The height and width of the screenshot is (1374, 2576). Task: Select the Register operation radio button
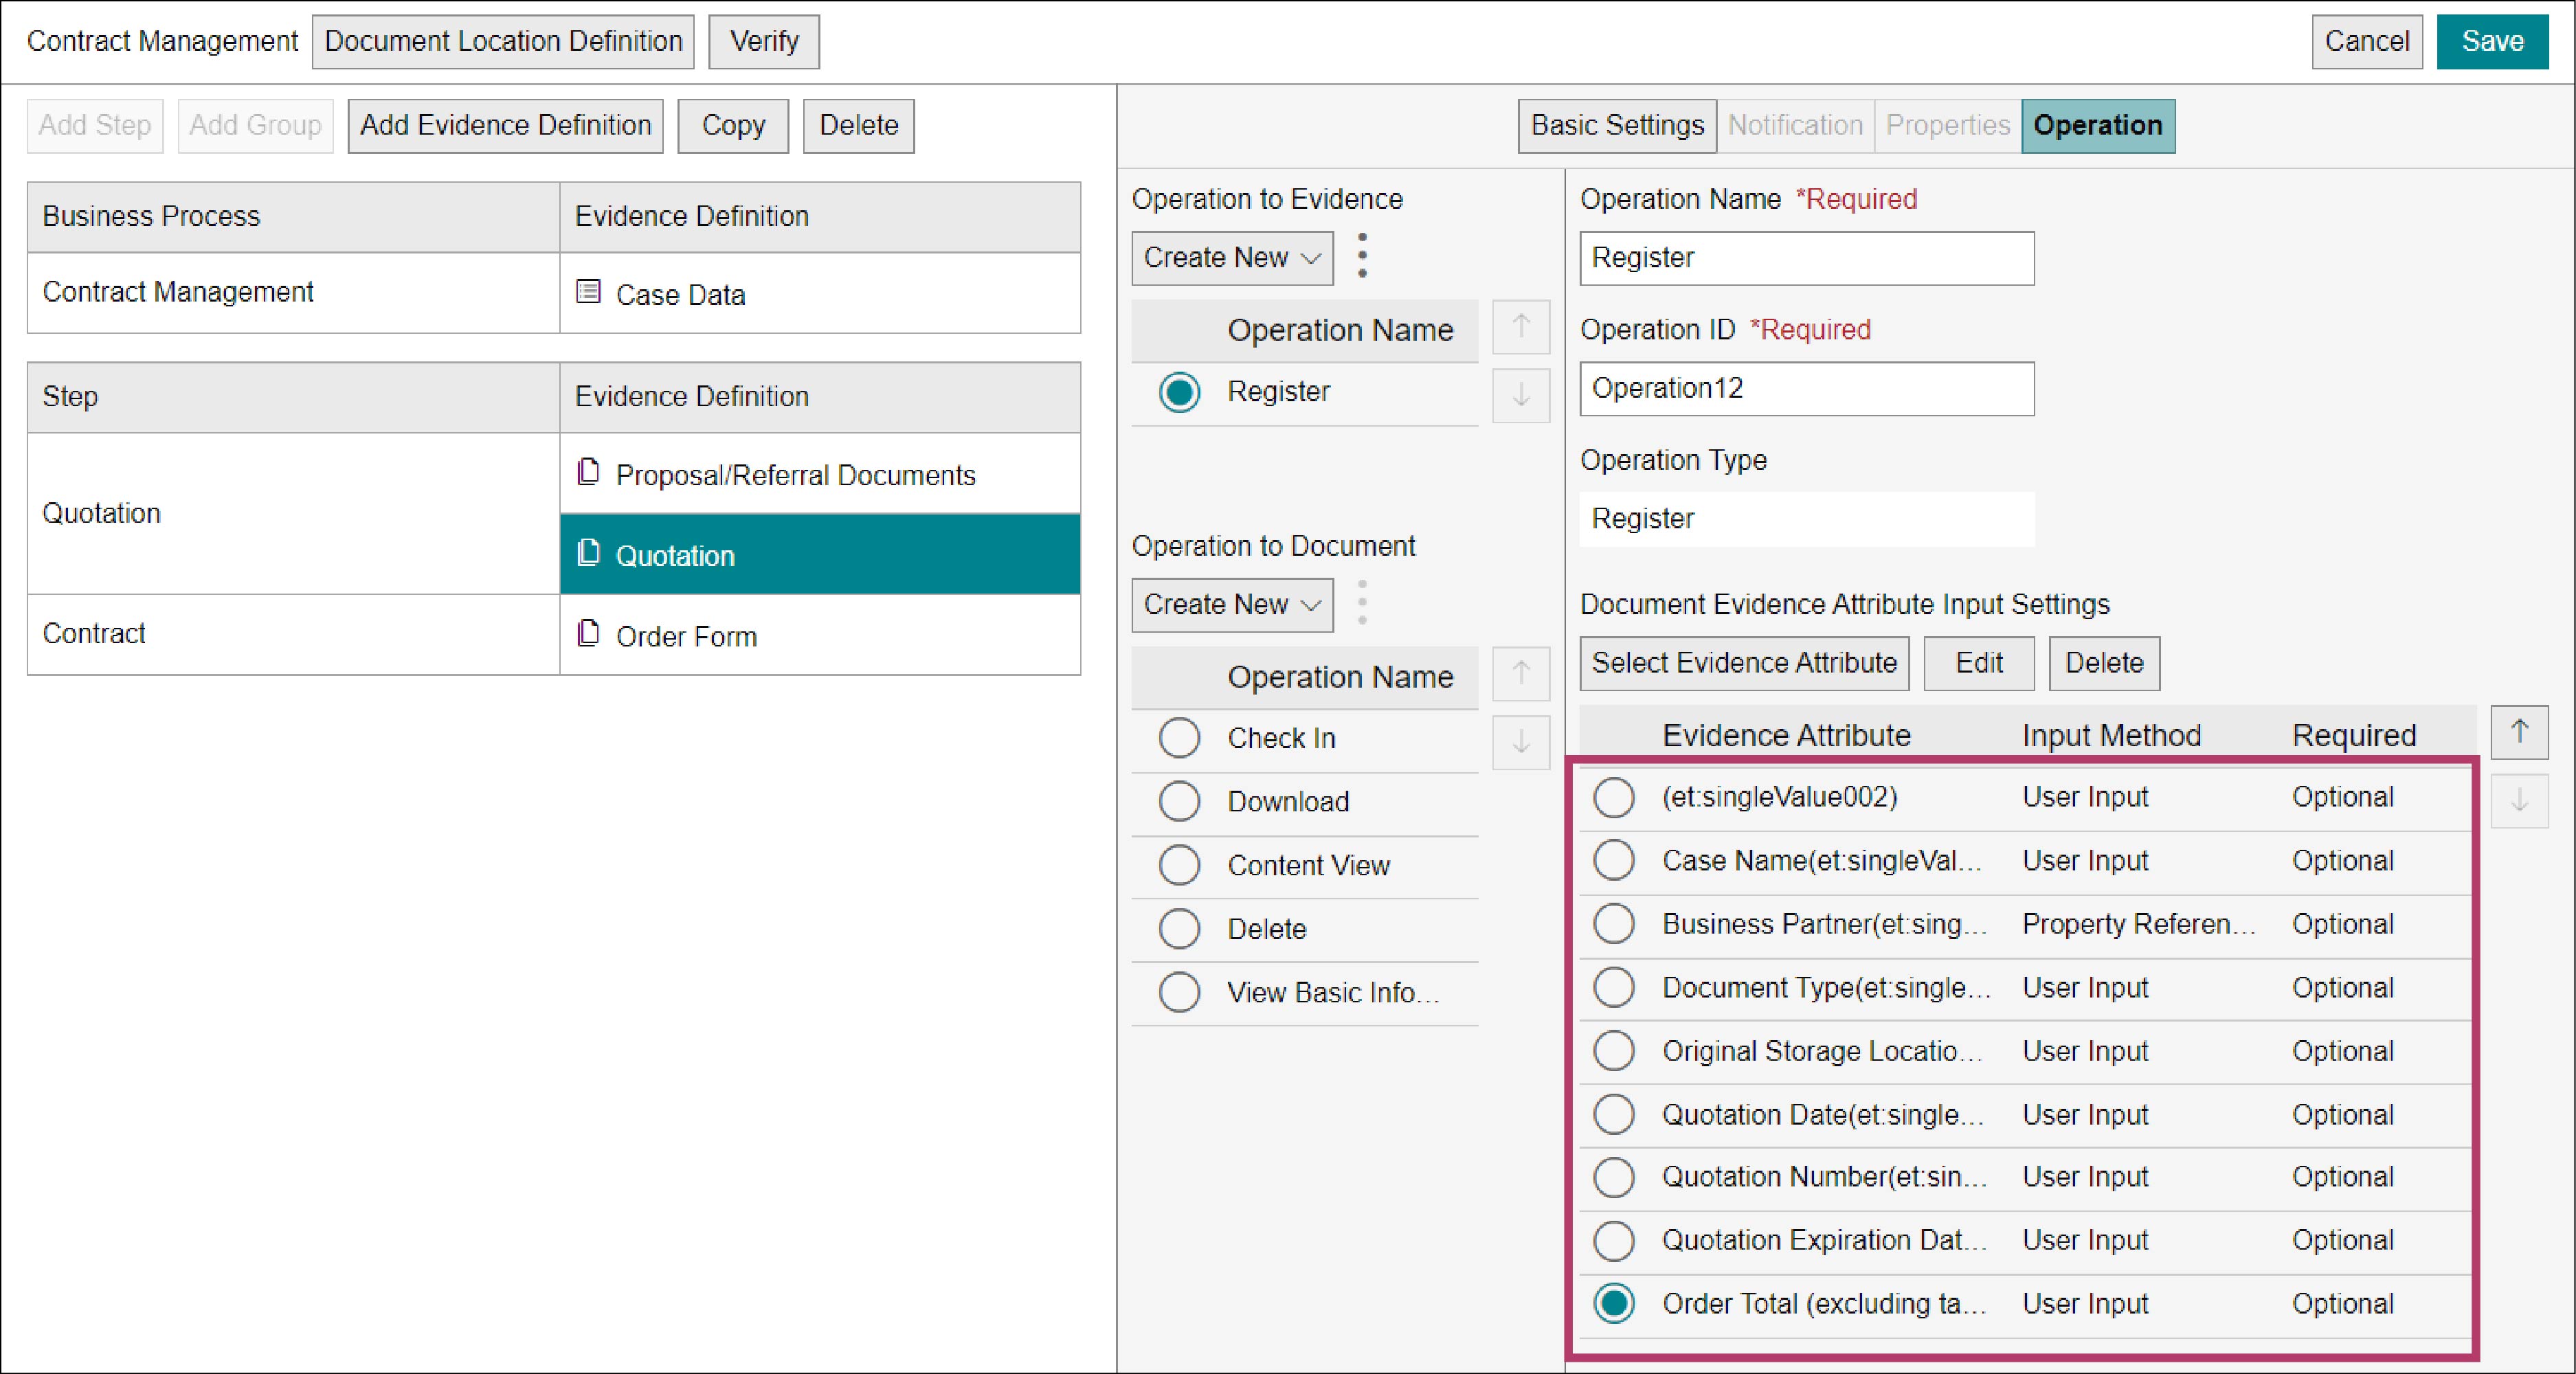(1179, 392)
